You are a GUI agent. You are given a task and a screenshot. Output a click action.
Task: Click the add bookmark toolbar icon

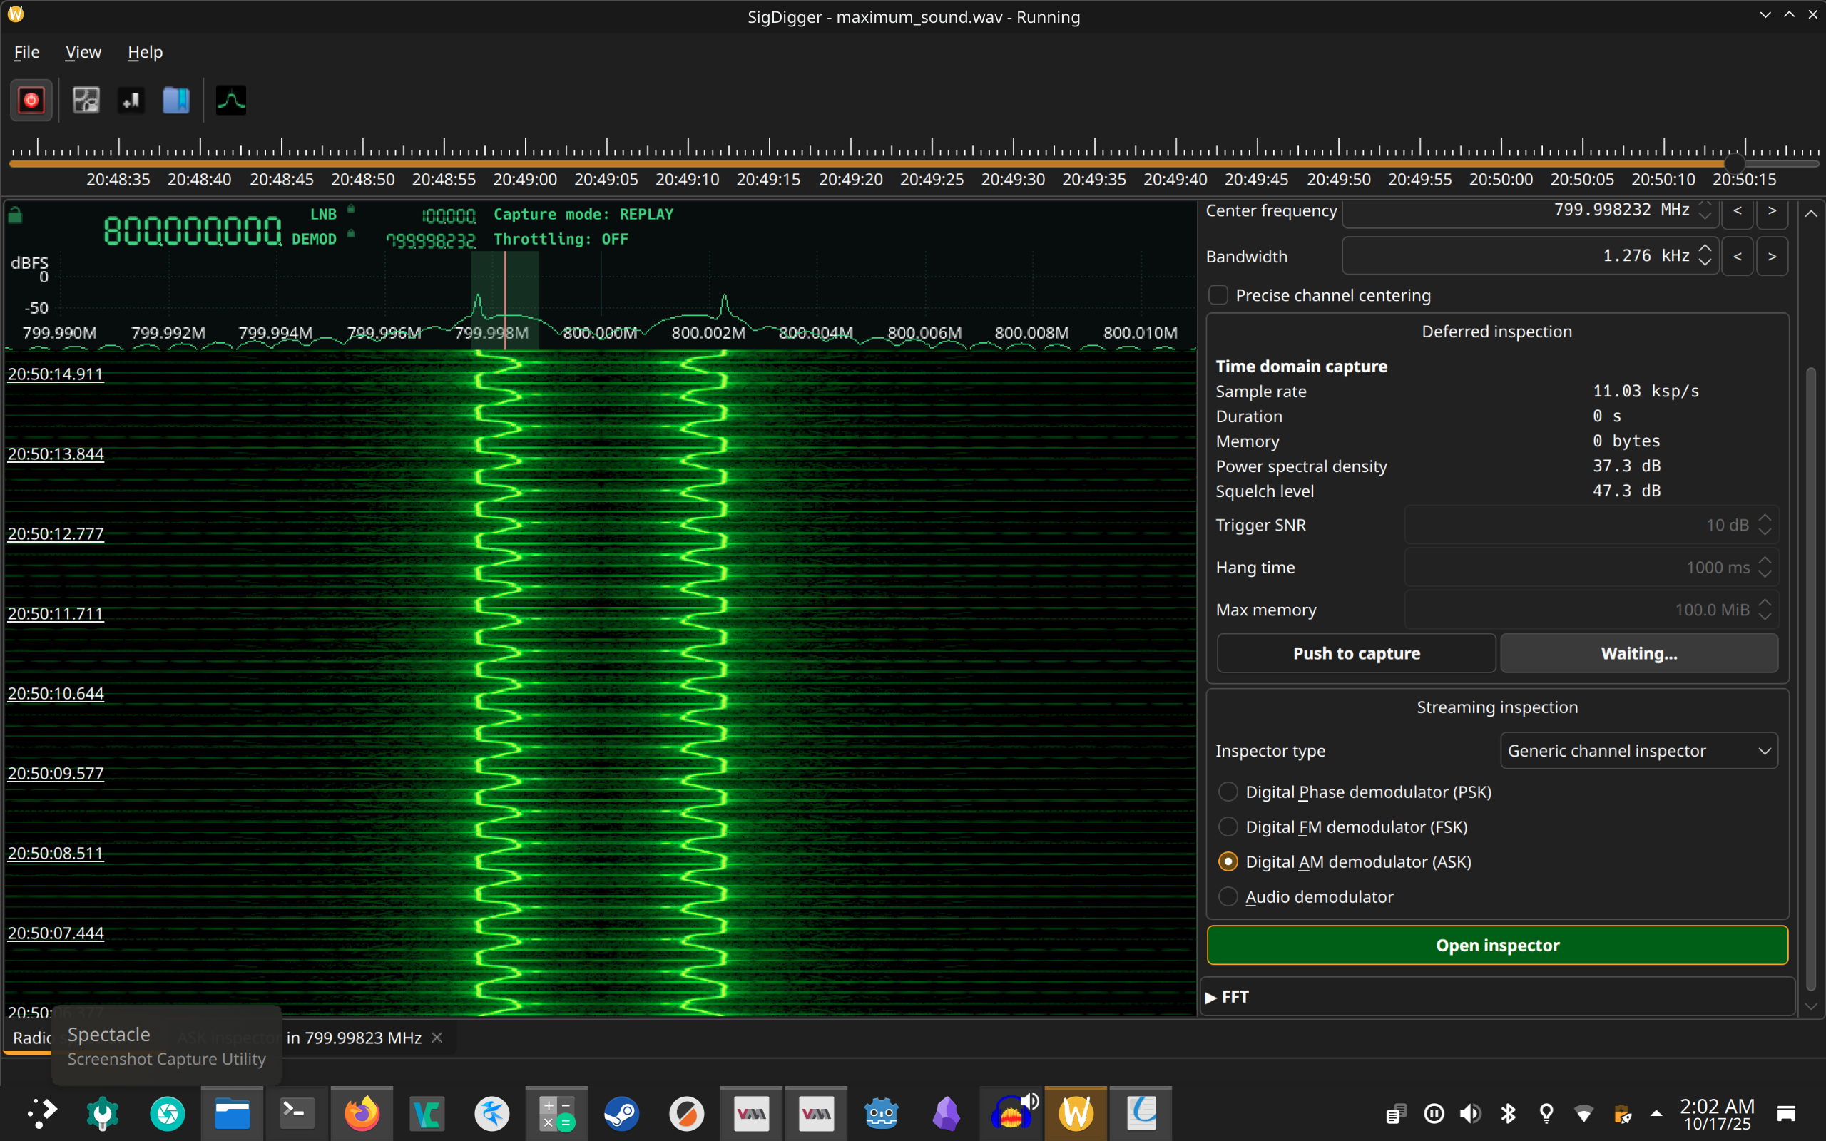tap(131, 101)
